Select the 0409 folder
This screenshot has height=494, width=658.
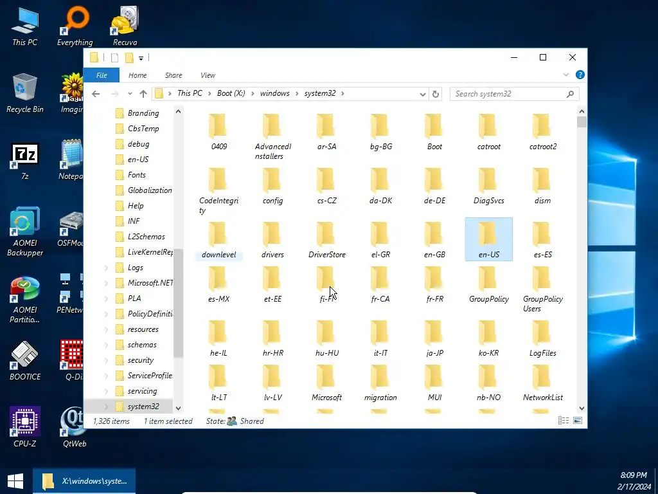tap(218, 131)
